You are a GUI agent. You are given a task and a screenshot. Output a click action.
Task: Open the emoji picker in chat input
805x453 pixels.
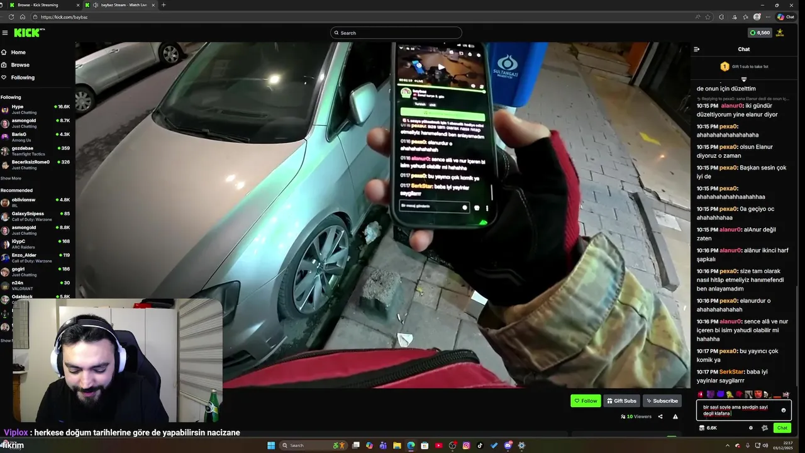click(x=784, y=410)
